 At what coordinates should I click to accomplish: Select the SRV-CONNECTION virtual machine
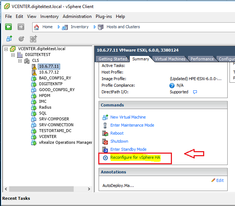coord(56,125)
